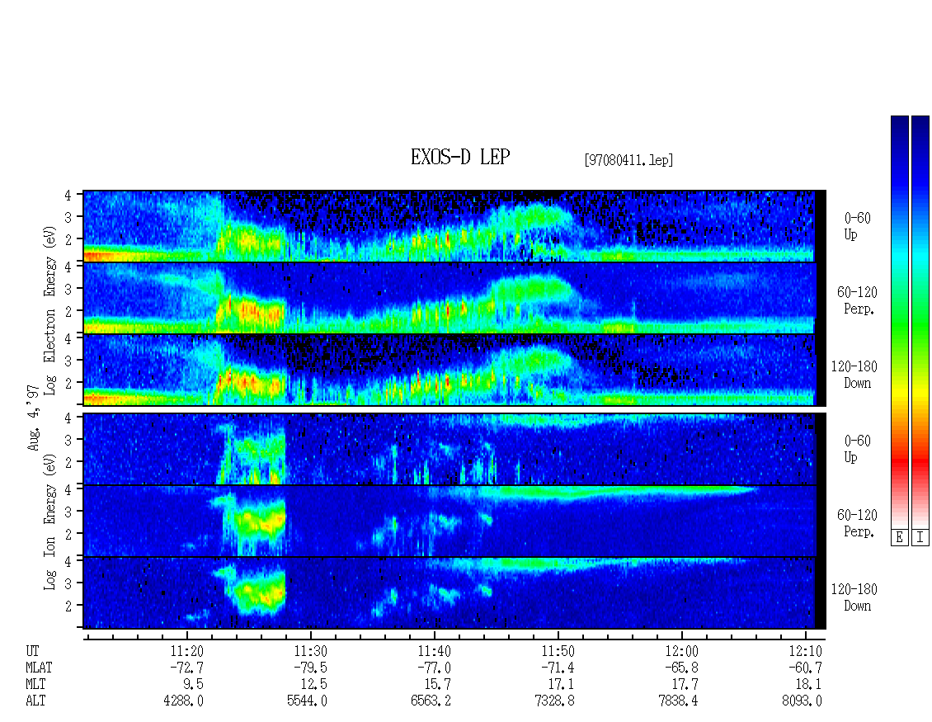Click the UT row label
The image size is (932, 722).
[x=32, y=651]
